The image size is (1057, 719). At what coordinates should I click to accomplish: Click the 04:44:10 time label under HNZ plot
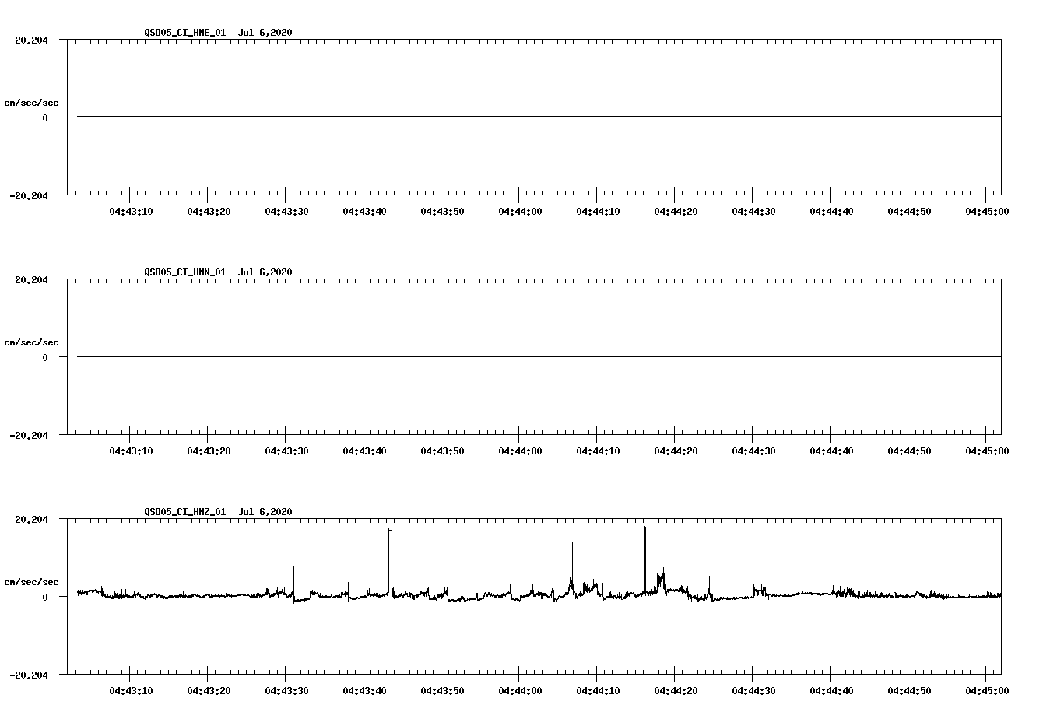pyautogui.click(x=598, y=690)
